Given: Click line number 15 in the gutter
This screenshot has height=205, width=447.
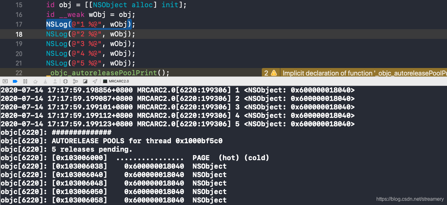Looking at the screenshot, I should click(x=19, y=5).
